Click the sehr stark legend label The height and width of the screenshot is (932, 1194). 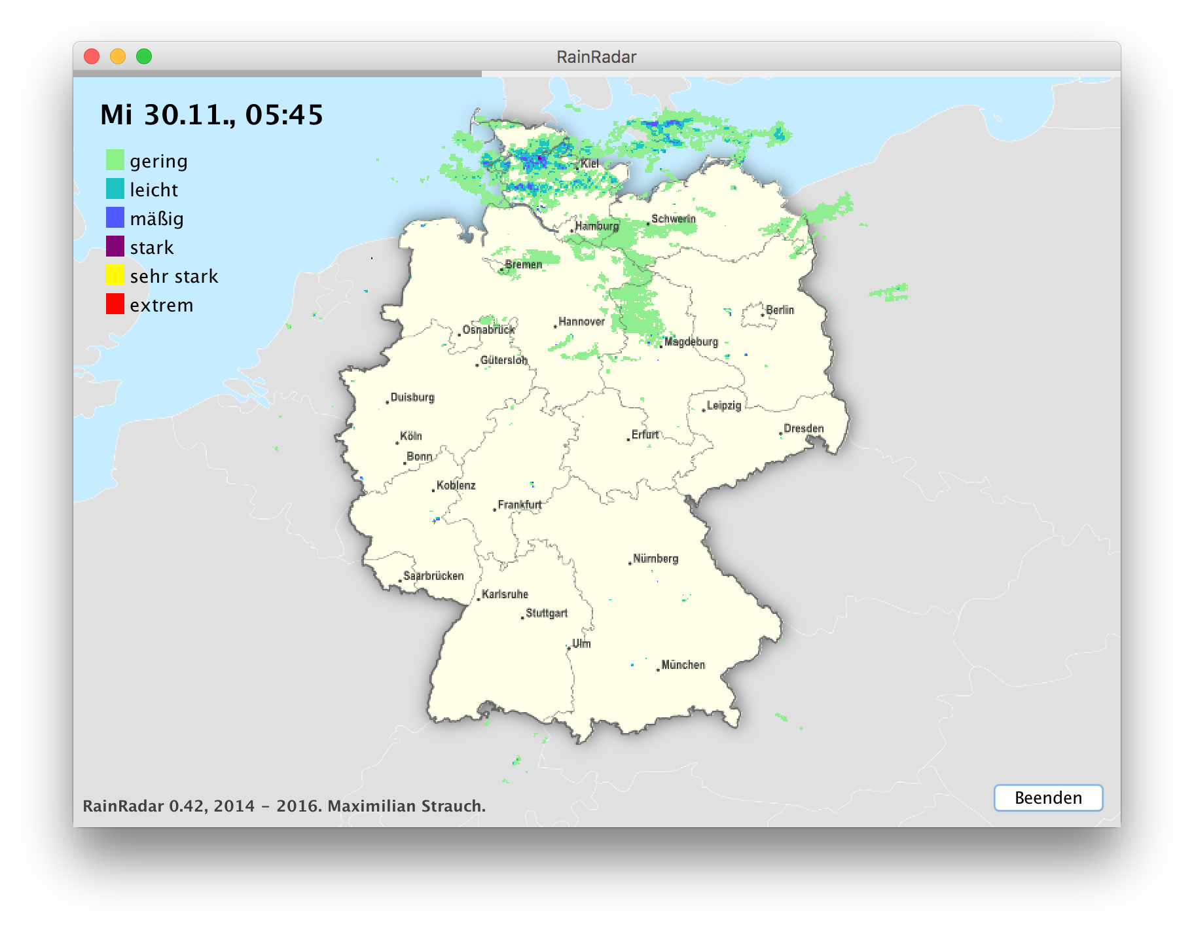click(x=173, y=276)
